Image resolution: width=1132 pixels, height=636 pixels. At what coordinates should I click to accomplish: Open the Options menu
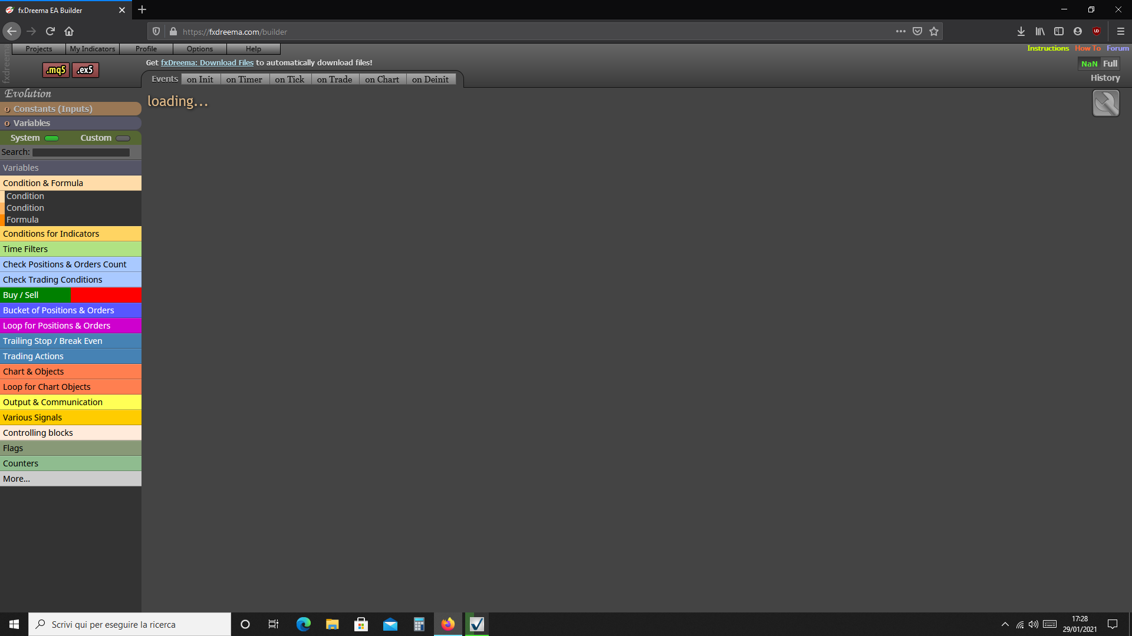(x=200, y=49)
